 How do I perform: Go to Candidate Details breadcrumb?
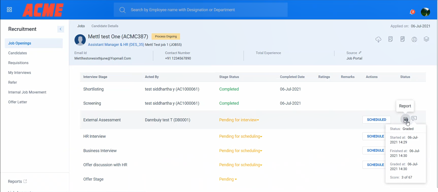[105, 26]
